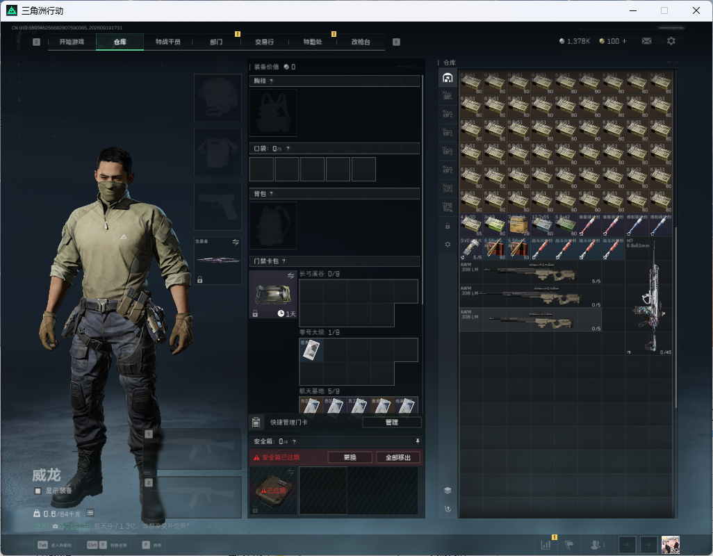Click the equipment panel vertical scrollbar
713x556 pixels.
(x=423, y=190)
